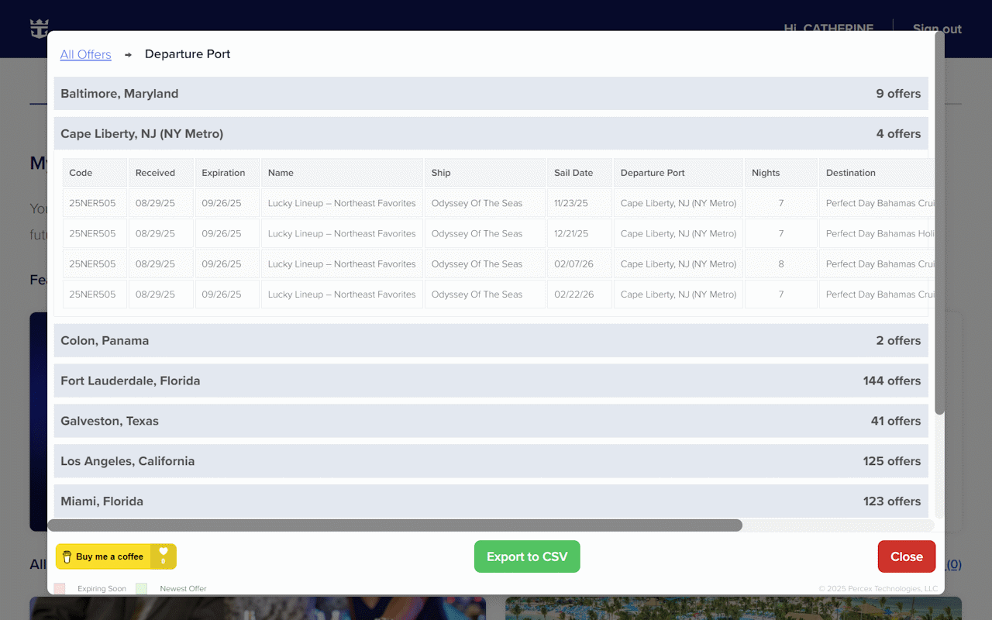Image resolution: width=992 pixels, height=620 pixels.
Task: Click the 125 offers count
Action: click(x=892, y=461)
